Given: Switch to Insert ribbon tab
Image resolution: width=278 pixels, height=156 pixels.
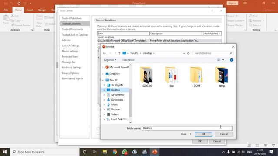Looking at the screenshot, I should tap(30, 10).
